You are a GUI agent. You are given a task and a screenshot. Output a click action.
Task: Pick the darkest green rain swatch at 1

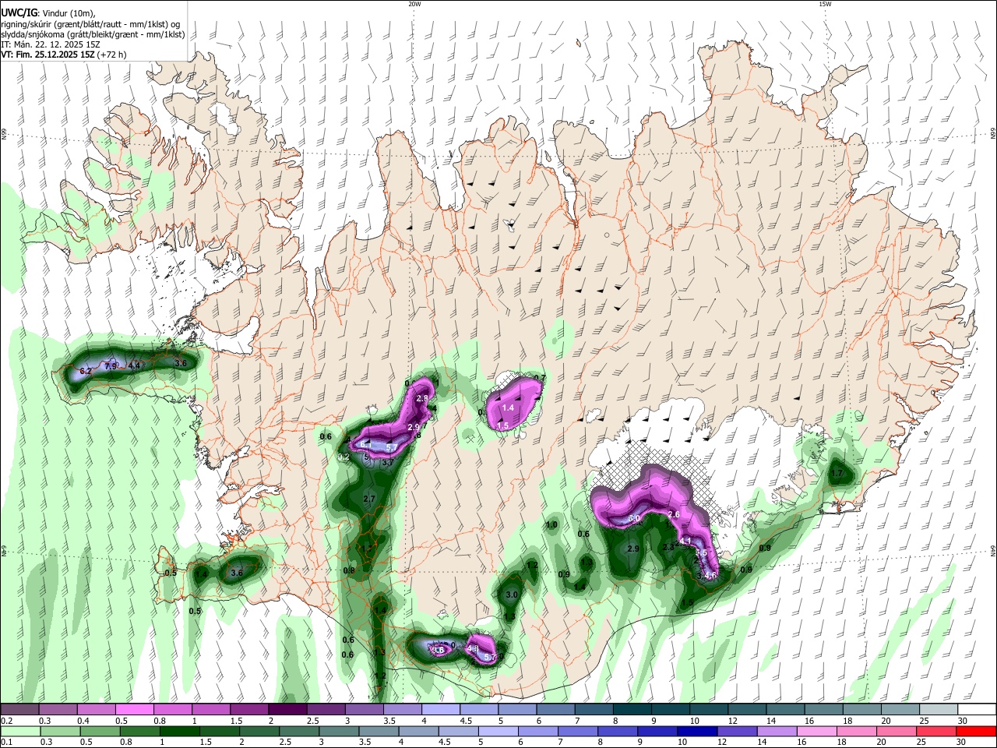pos(178,732)
